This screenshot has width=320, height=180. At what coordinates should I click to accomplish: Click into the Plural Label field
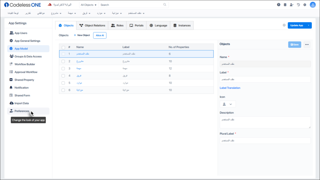(x=265, y=141)
